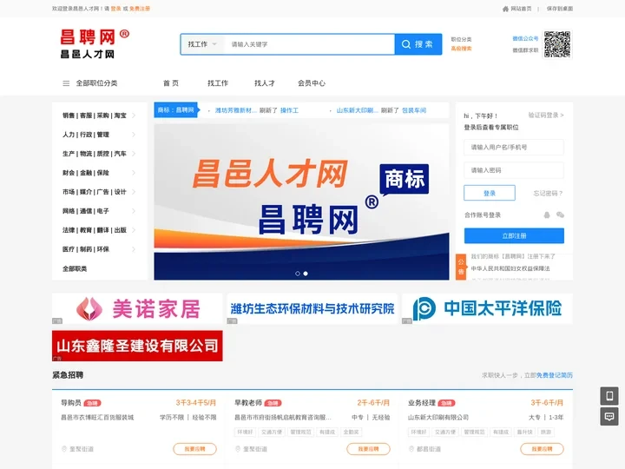625x469 pixels.
Task: Click the 立即注册 button
Action: [514, 235]
